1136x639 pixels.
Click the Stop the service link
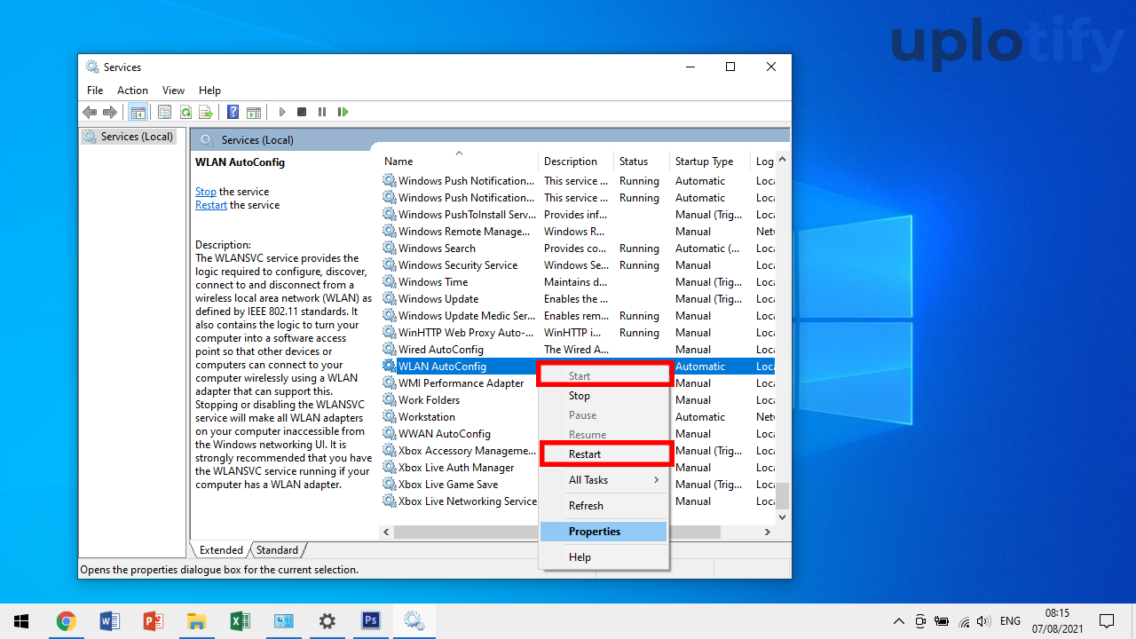click(206, 192)
